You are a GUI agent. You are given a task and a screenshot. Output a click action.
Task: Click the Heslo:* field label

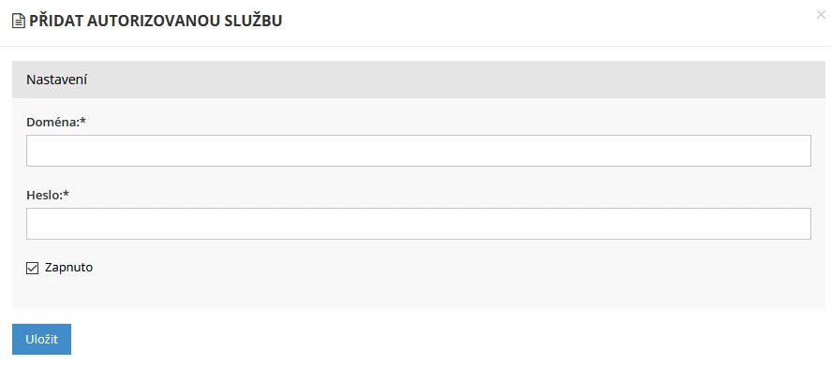pyautogui.click(x=48, y=195)
